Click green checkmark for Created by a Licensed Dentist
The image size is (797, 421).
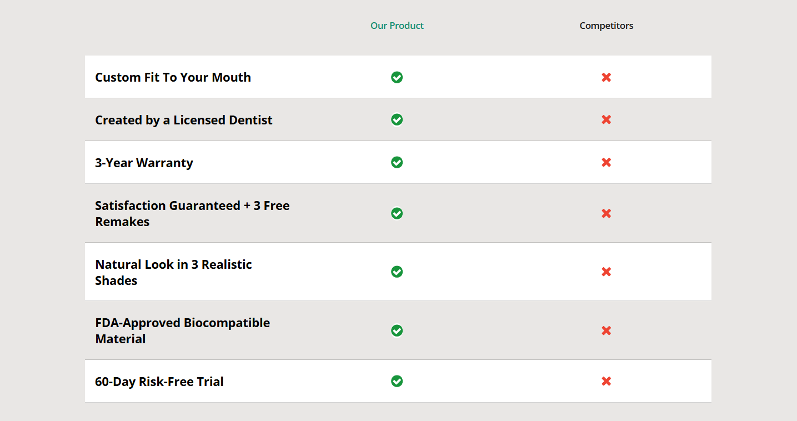397,119
